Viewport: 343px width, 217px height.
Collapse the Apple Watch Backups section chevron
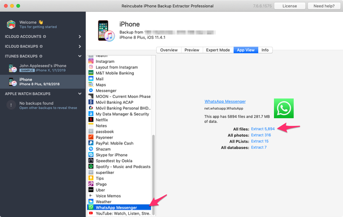pos(80,94)
